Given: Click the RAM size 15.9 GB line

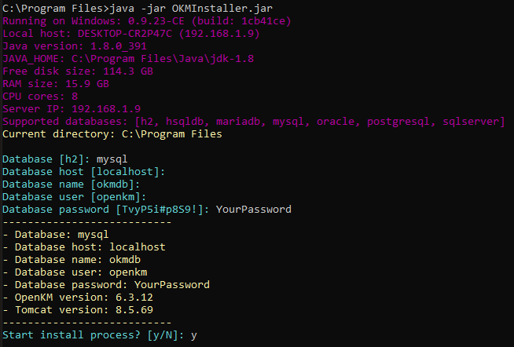Looking at the screenshot, I should pos(56,84).
